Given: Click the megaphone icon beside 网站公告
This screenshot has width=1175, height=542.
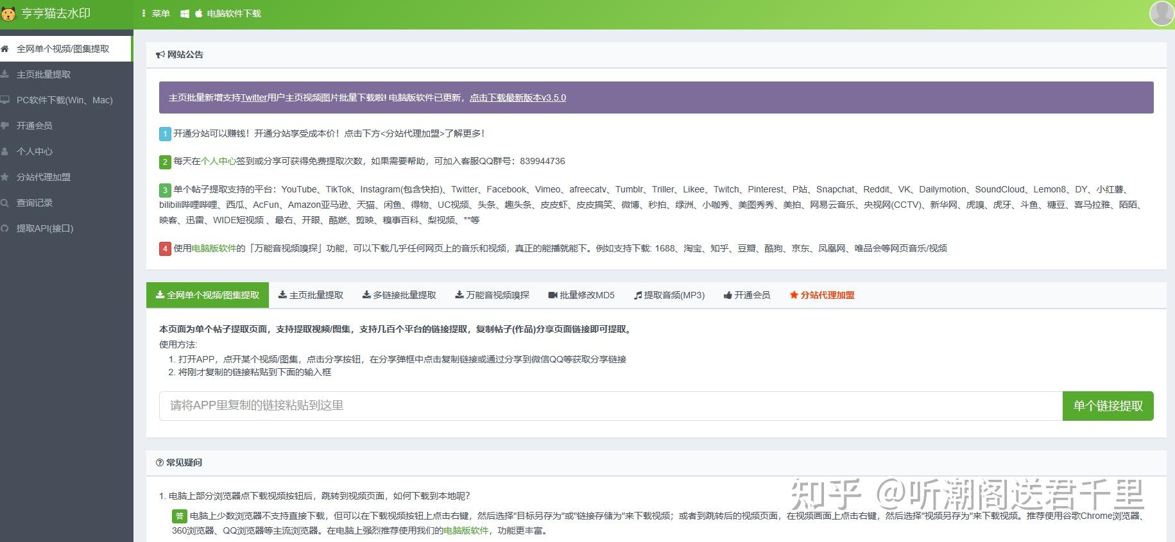Looking at the screenshot, I should click(x=160, y=55).
